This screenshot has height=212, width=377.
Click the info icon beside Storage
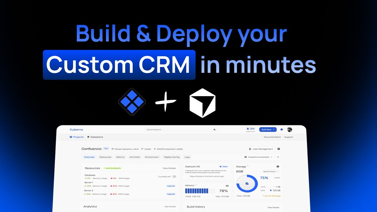[248, 166]
